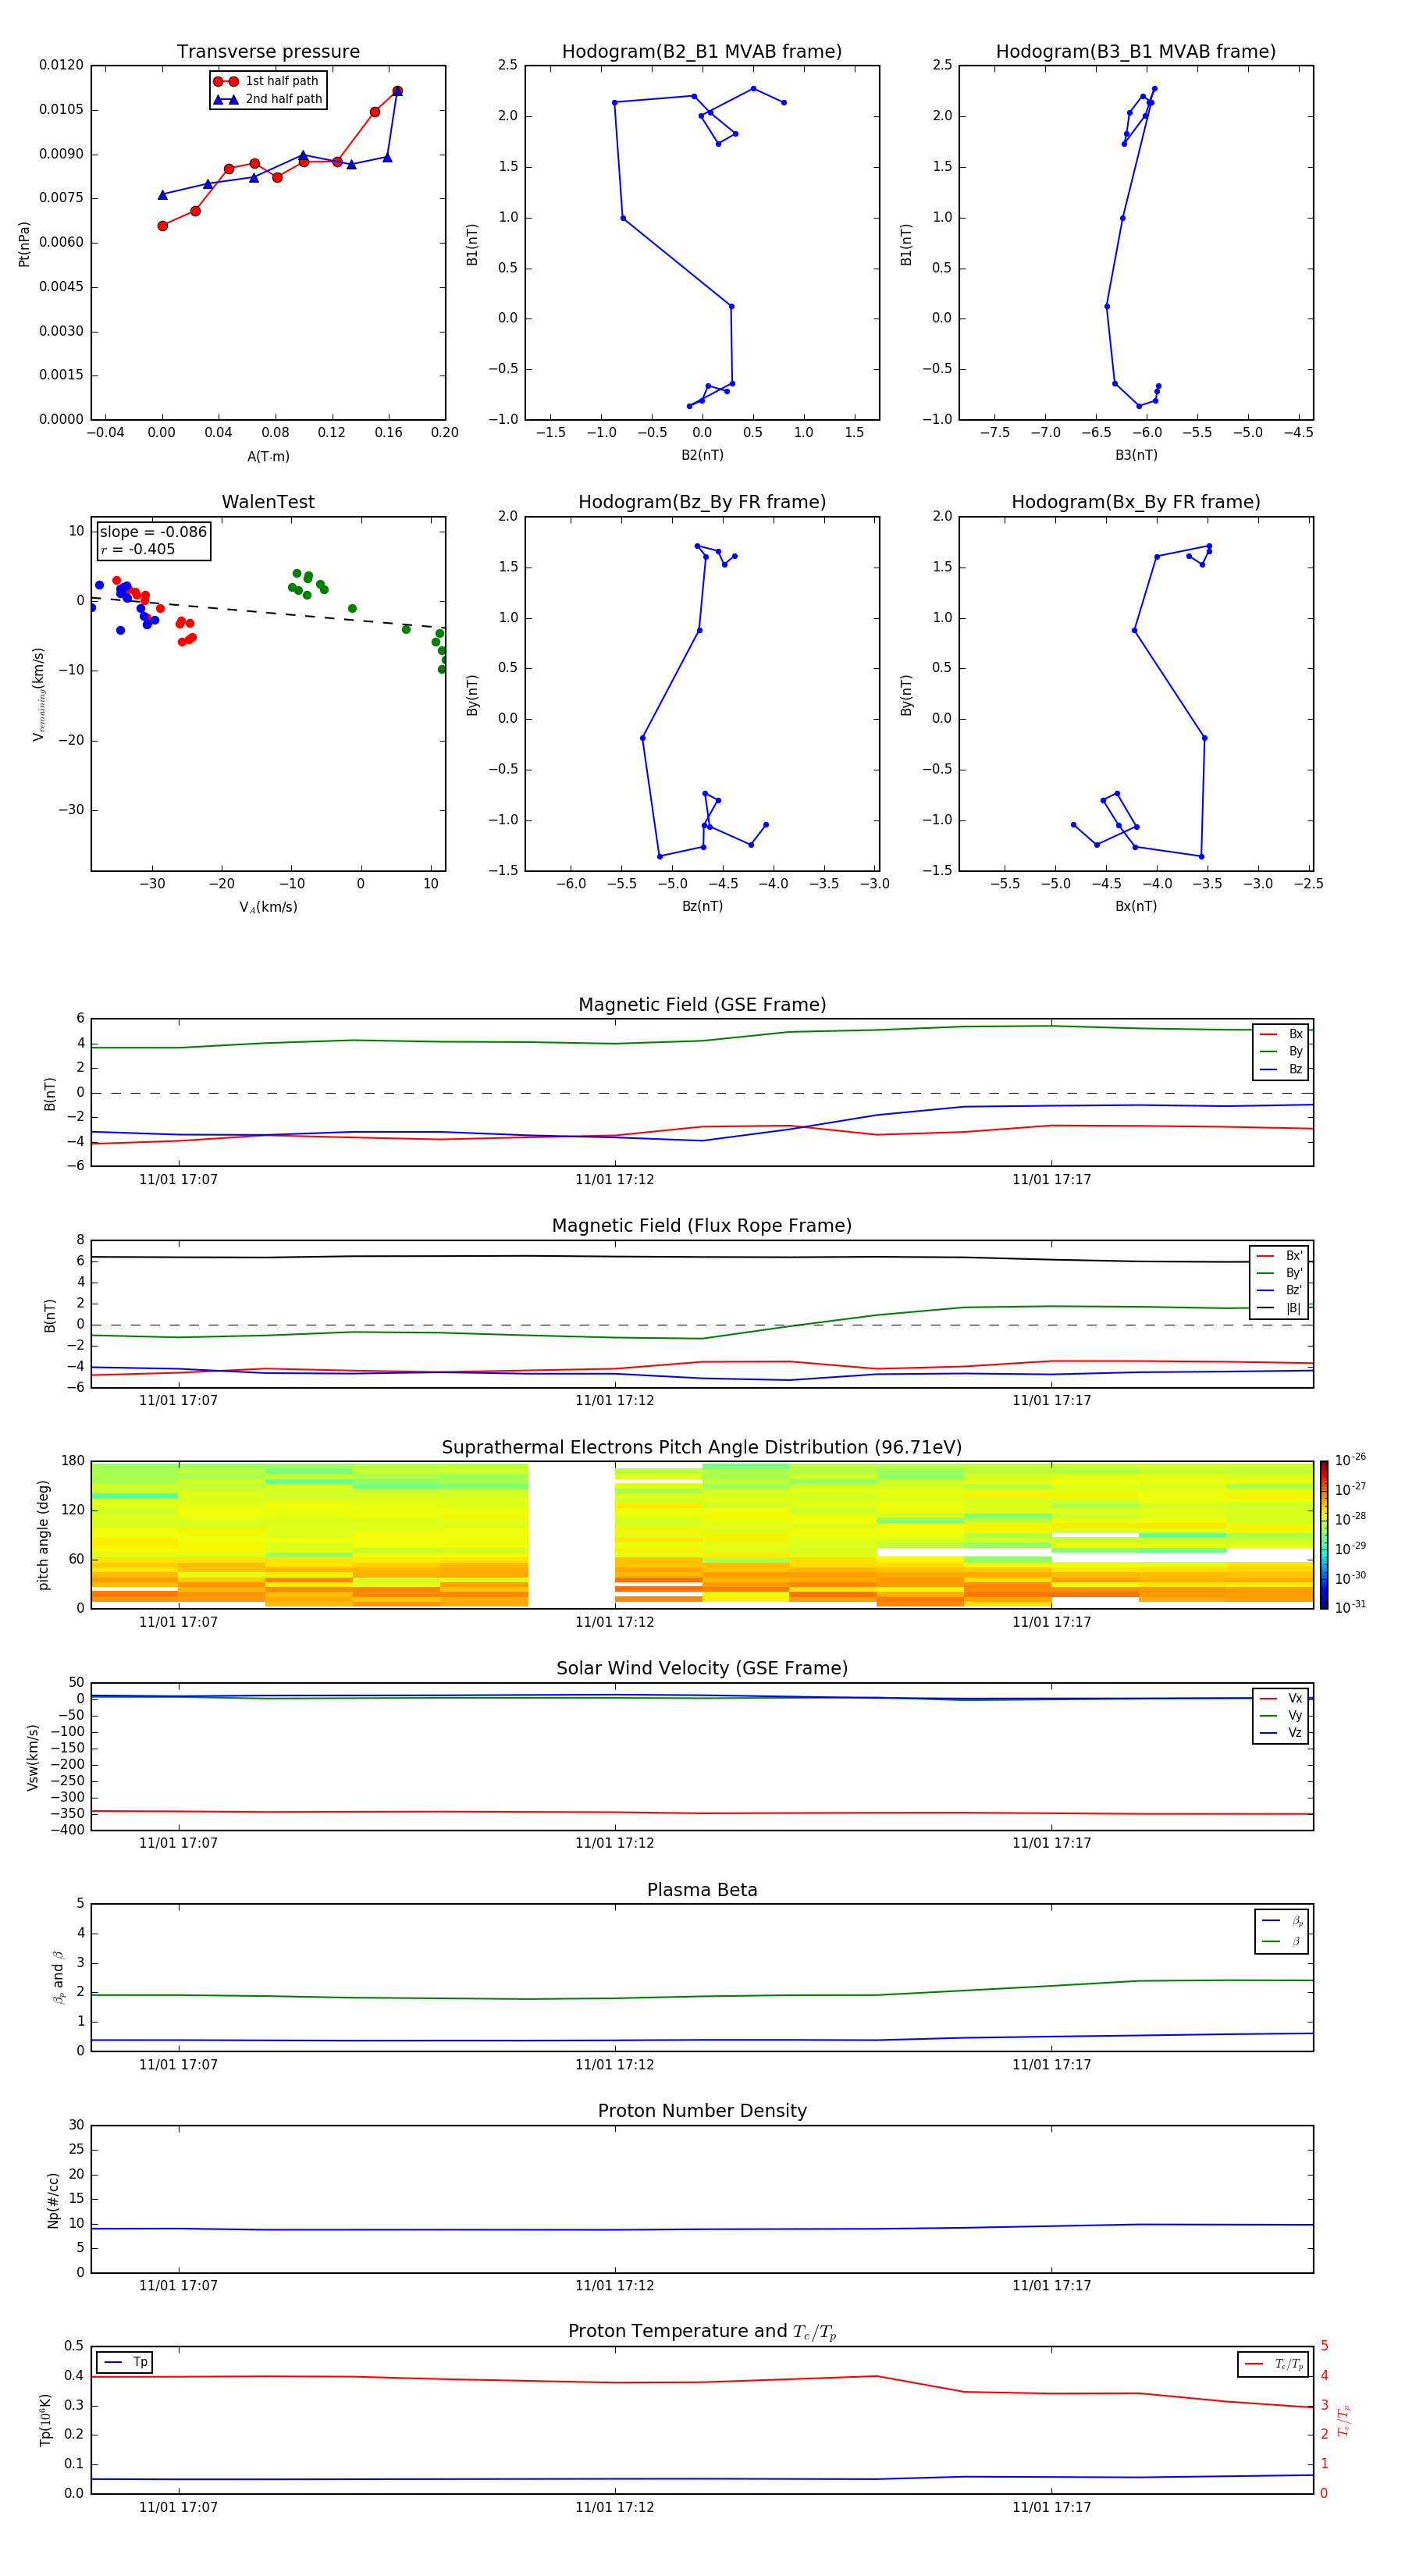1405x2576 pixels.
Task: Click the 'Np(#/cc)' axis label
Action: (x=53, y=2200)
